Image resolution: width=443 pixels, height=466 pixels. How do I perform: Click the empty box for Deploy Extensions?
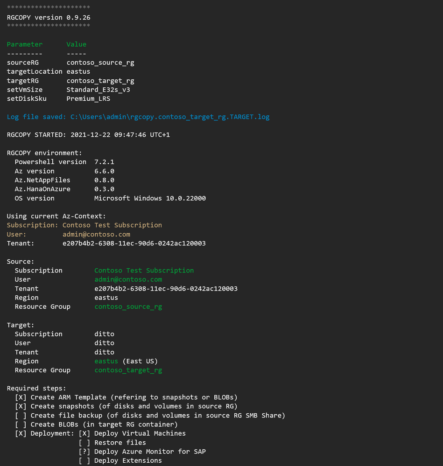click(84, 461)
